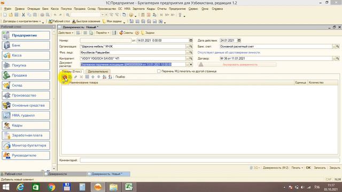Expand the Перейти dropdown menu
The width and height of the screenshot is (342, 192).
pos(102,33)
